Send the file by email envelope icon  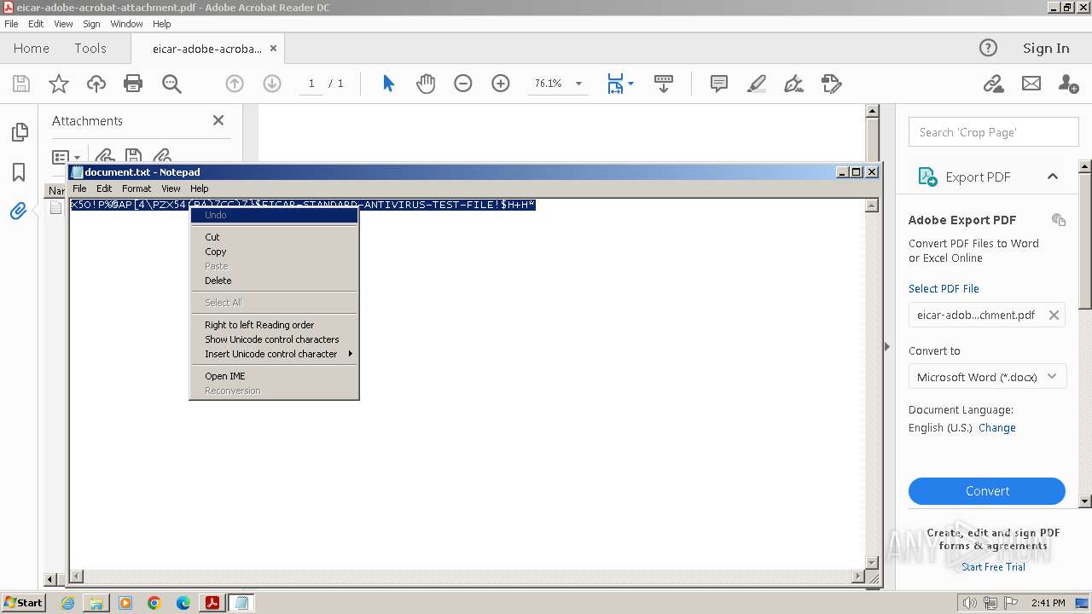tap(1031, 84)
